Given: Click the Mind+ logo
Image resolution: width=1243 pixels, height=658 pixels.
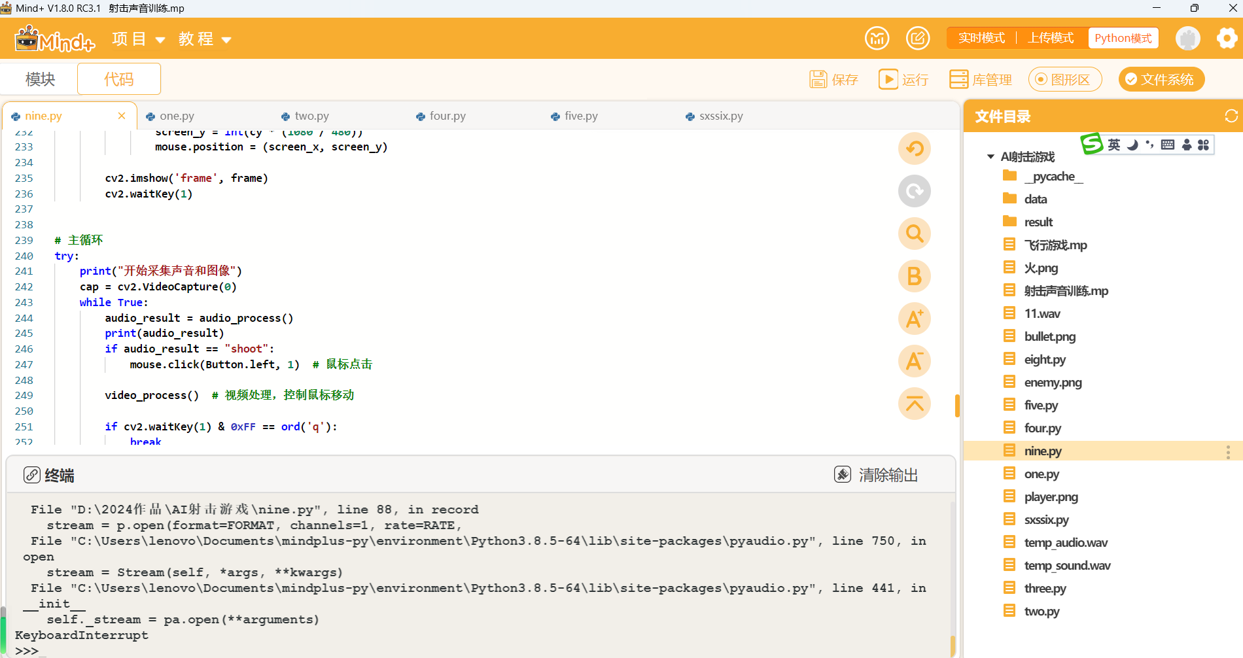Looking at the screenshot, I should [x=55, y=39].
